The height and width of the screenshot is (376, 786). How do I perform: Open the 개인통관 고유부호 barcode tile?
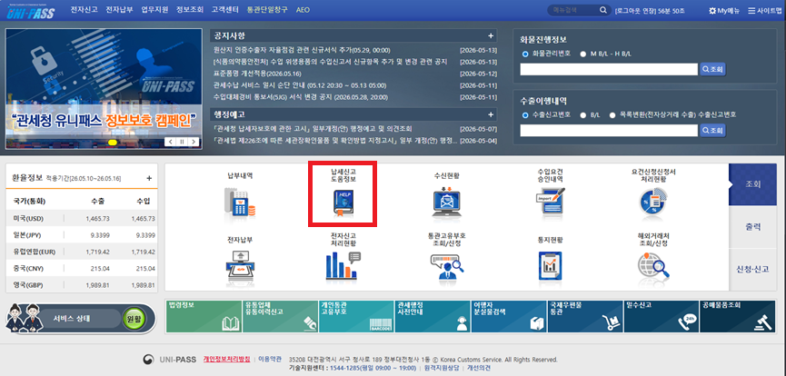pyautogui.click(x=356, y=316)
